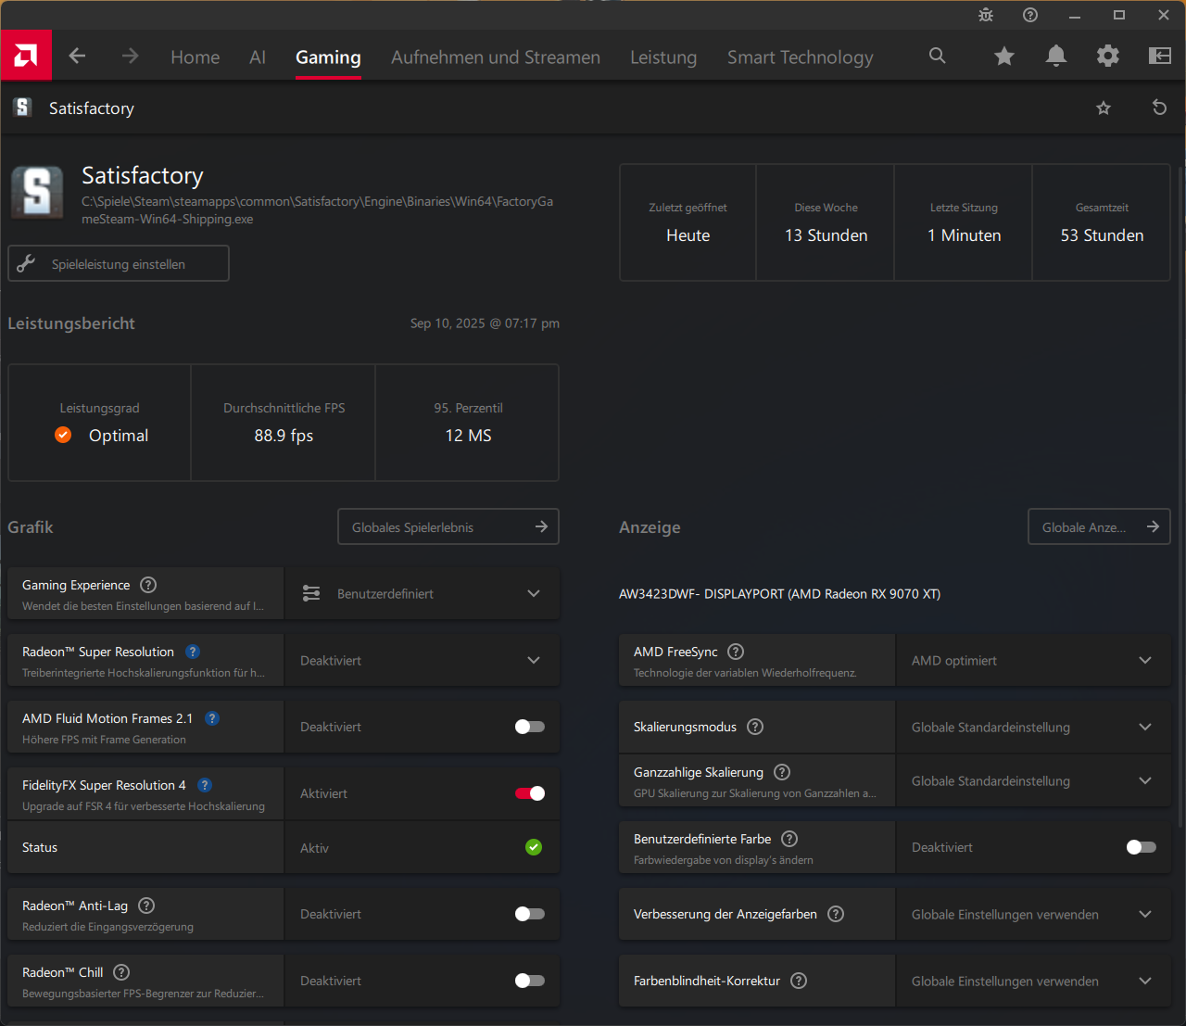The height and width of the screenshot is (1026, 1186).
Task: Click the bug report icon
Action: (x=986, y=15)
